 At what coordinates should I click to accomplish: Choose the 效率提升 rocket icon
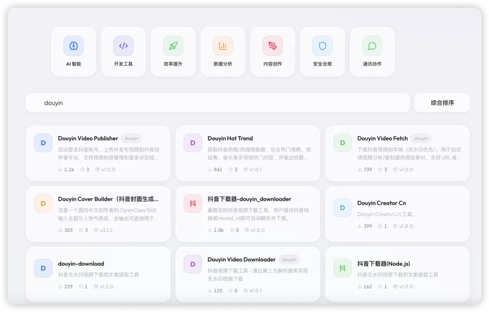pos(173,46)
